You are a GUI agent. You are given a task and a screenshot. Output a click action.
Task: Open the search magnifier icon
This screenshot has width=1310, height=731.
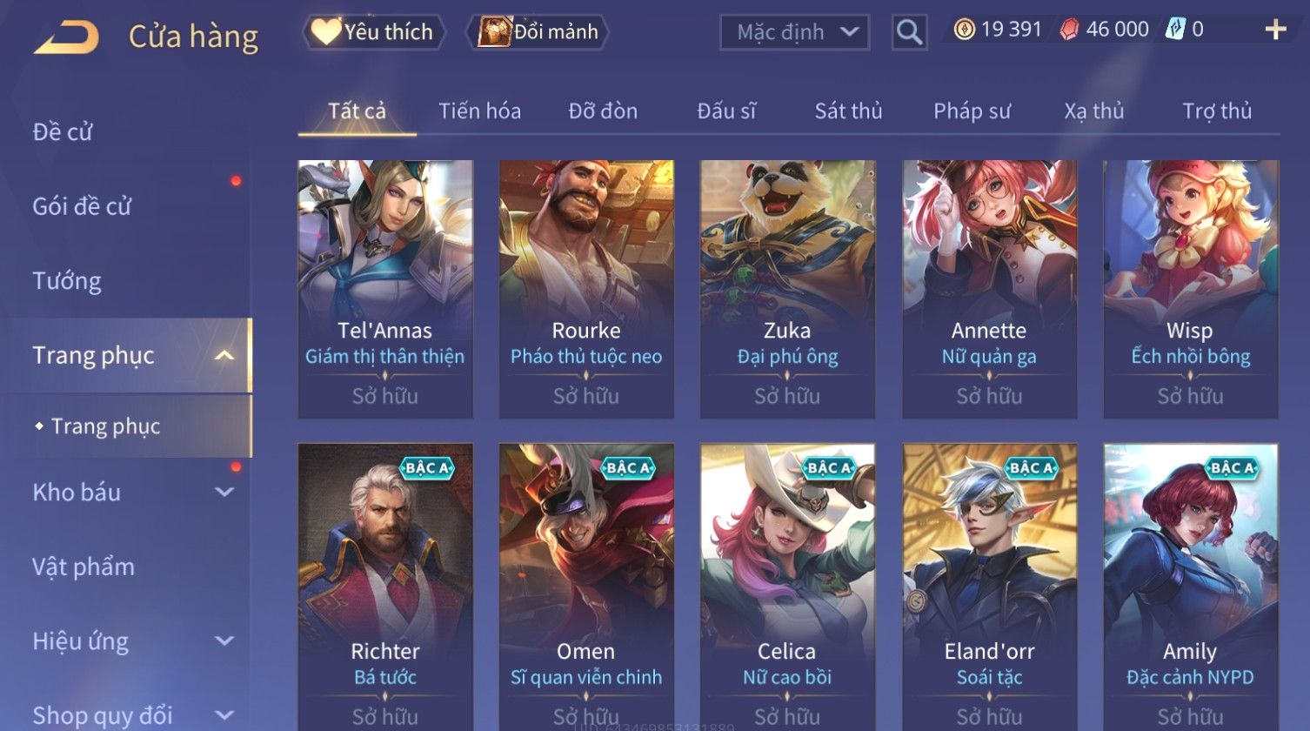(909, 32)
